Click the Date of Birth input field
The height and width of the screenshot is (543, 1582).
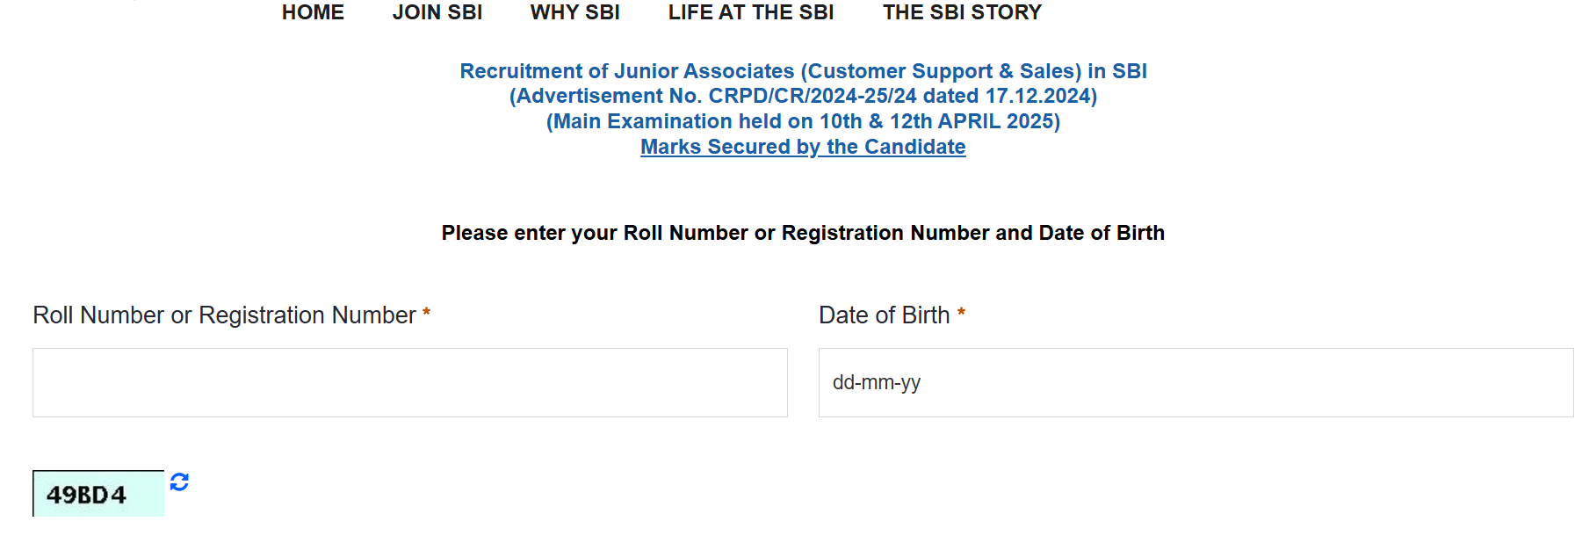tap(1195, 382)
